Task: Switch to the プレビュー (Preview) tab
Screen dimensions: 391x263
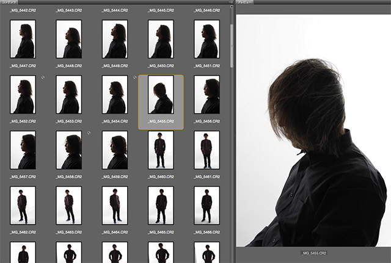Action: point(244,2)
